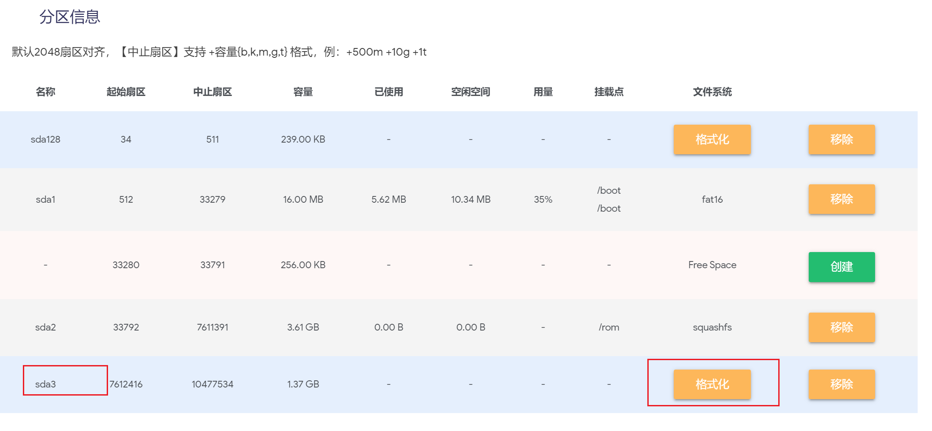Select the sda3 partition name
Image resolution: width=932 pixels, height=431 pixels.
coord(45,384)
